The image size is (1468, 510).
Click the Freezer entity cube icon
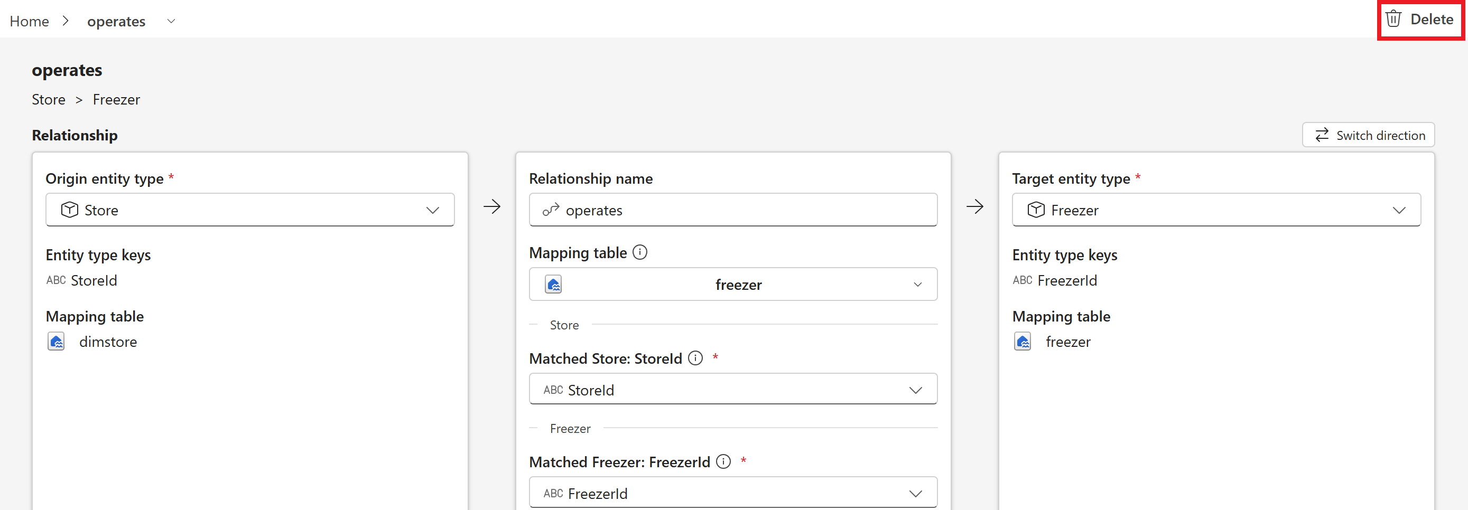point(1036,210)
